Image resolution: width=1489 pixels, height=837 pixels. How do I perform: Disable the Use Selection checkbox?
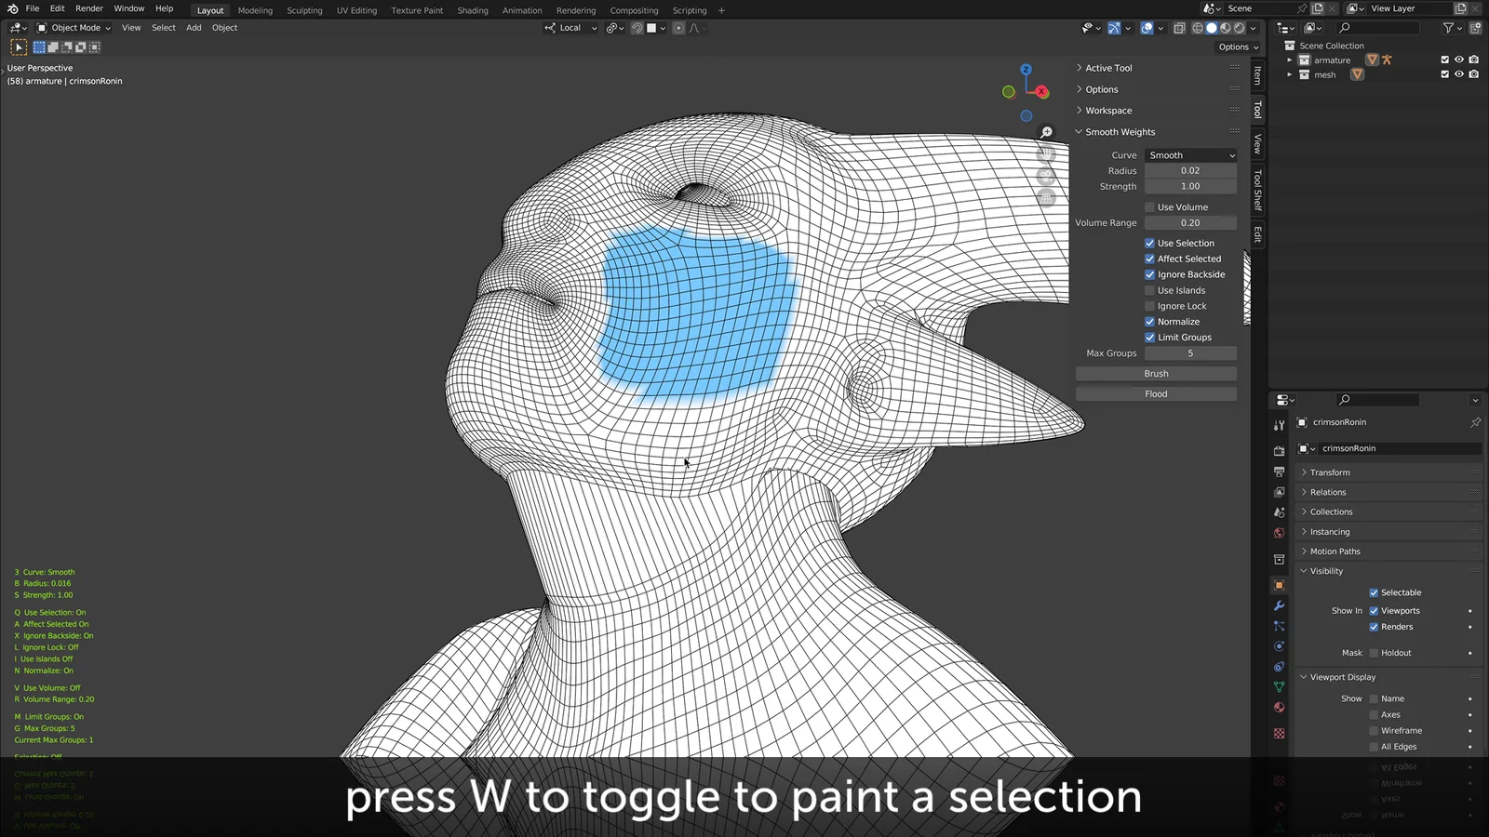click(1150, 243)
